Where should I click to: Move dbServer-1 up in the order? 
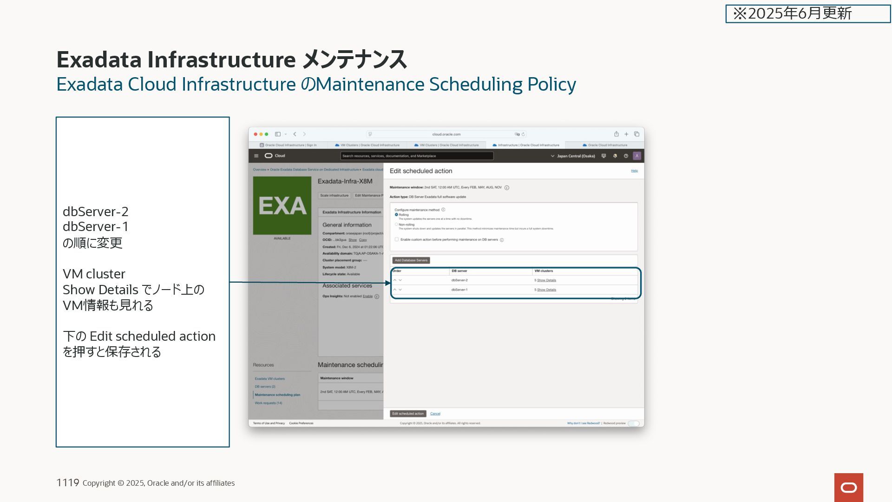tap(395, 290)
